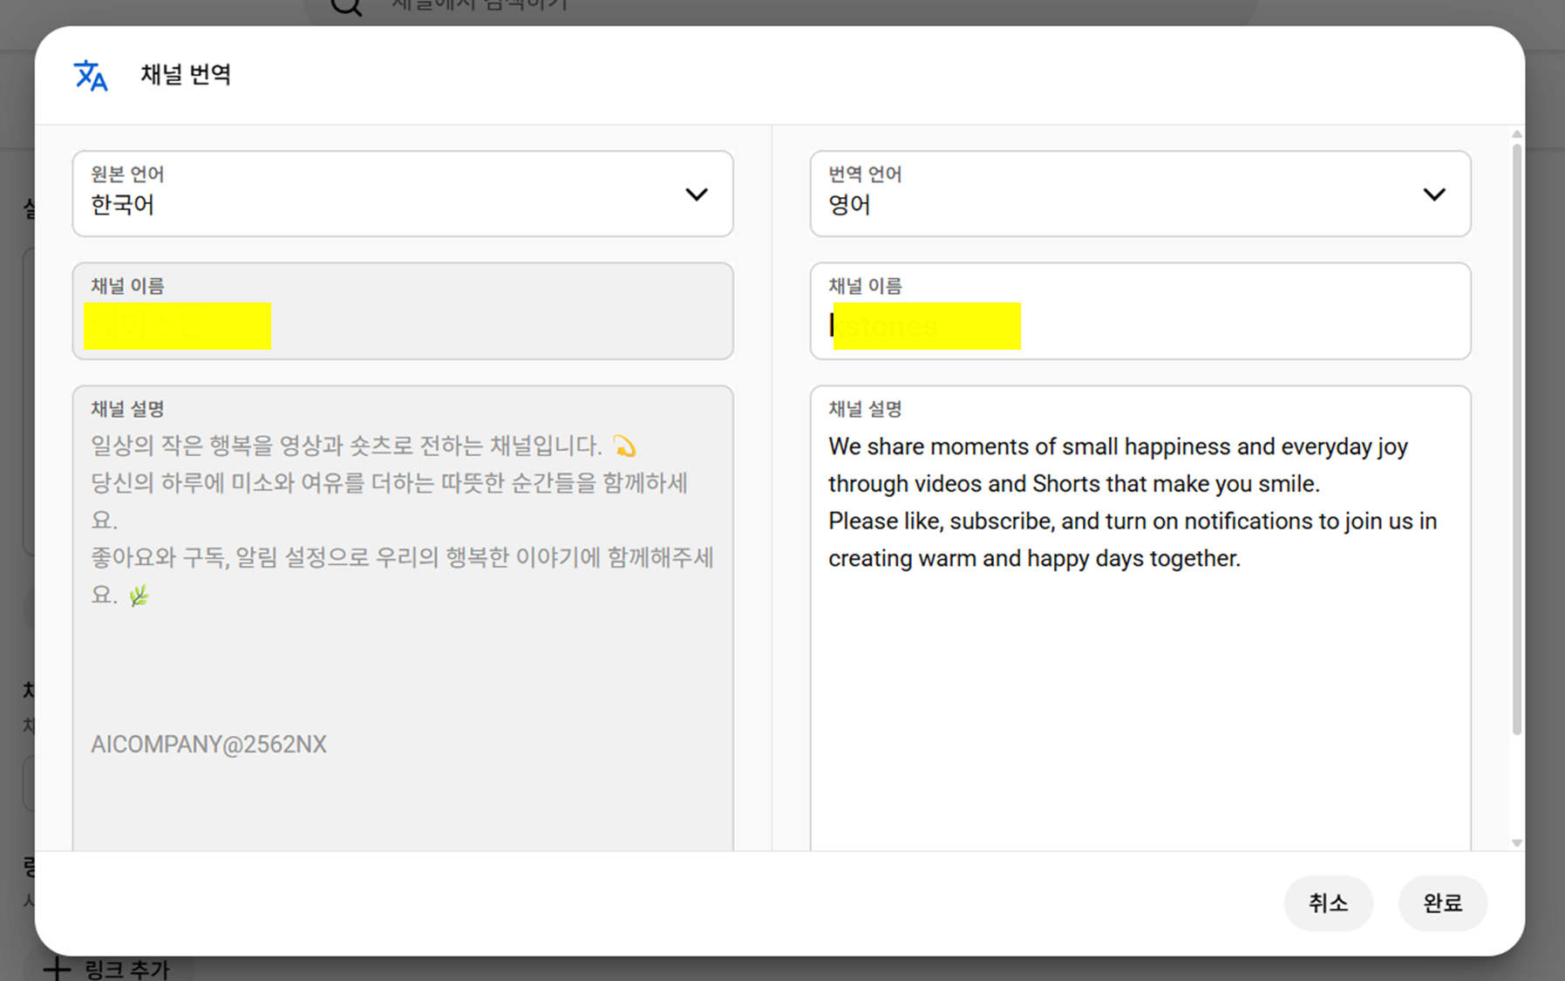
Task: Click the AICOMPANY@2562NX text in the description
Action: point(208,744)
